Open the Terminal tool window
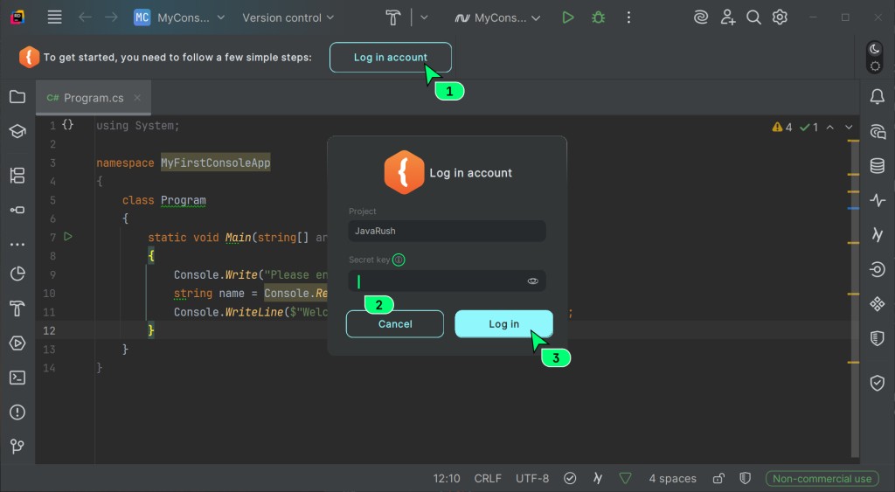Screen dimensions: 895x492 17,378
